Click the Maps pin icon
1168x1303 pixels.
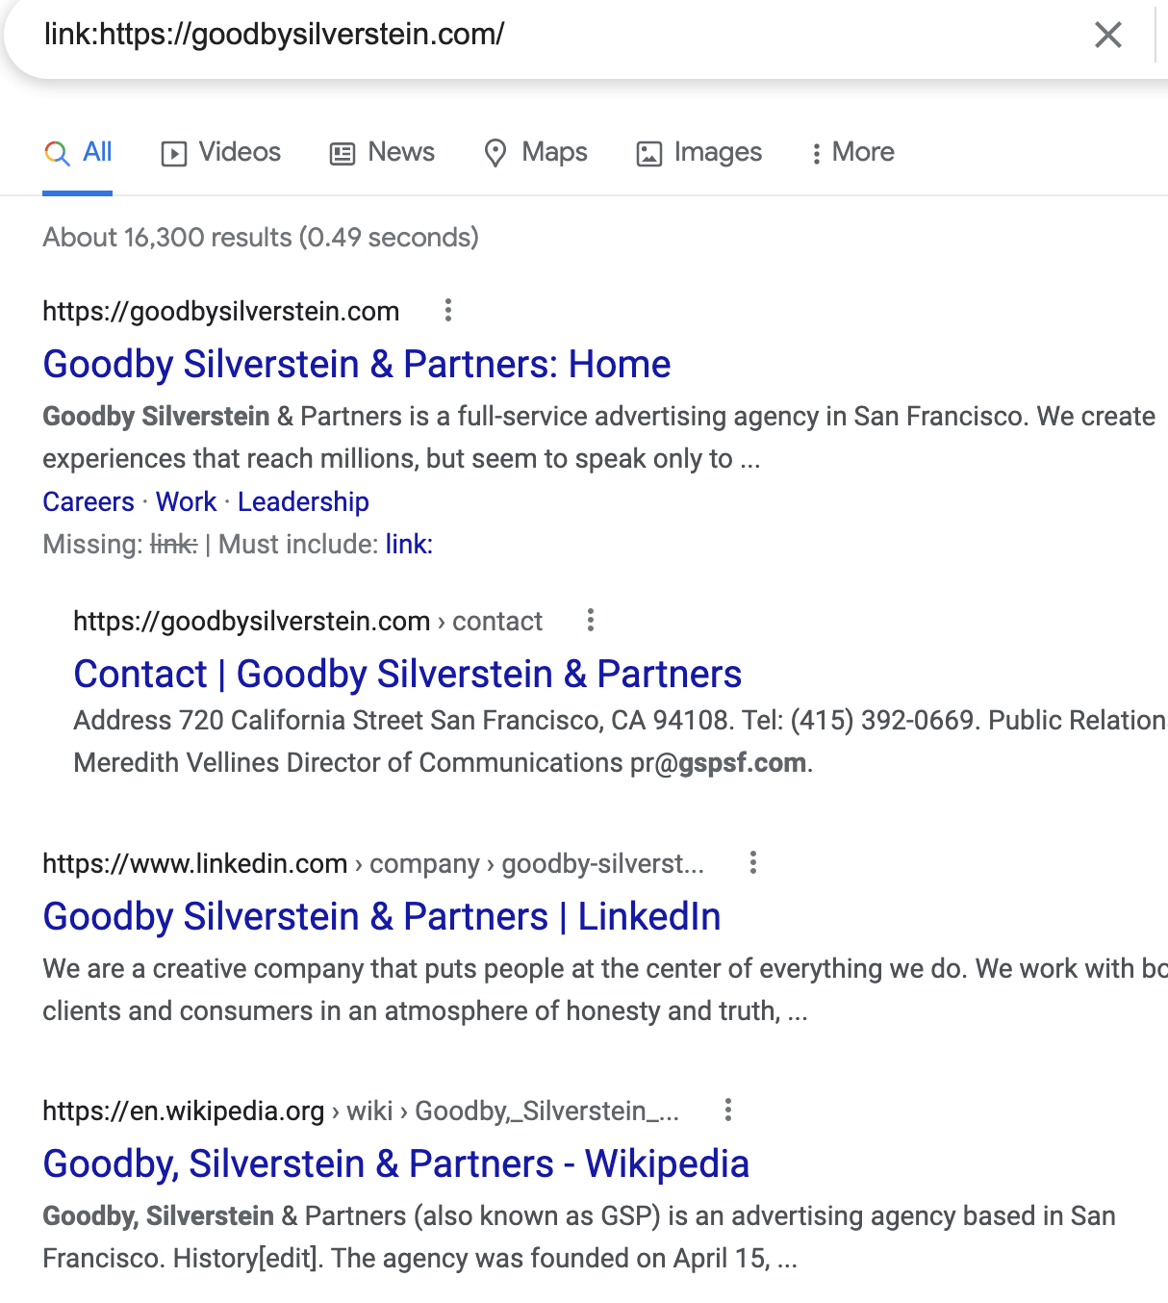click(x=495, y=153)
